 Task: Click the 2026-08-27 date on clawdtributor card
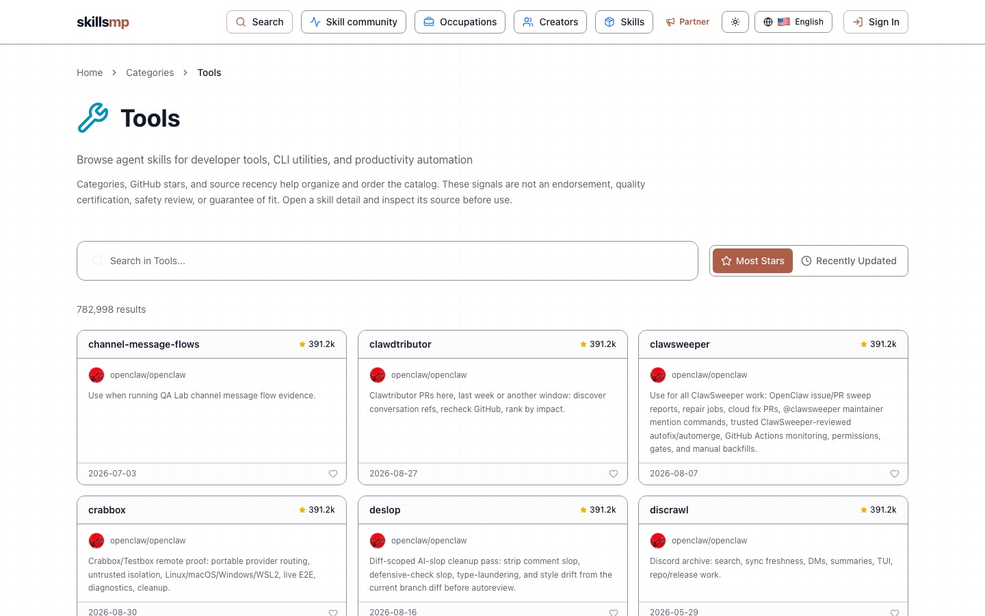click(x=393, y=474)
